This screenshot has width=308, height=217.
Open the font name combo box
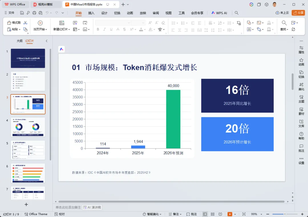[x=113, y=23]
